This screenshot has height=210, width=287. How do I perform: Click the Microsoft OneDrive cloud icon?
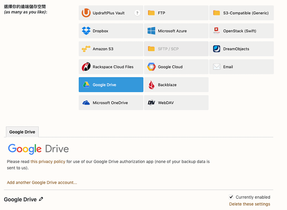coord(86,103)
